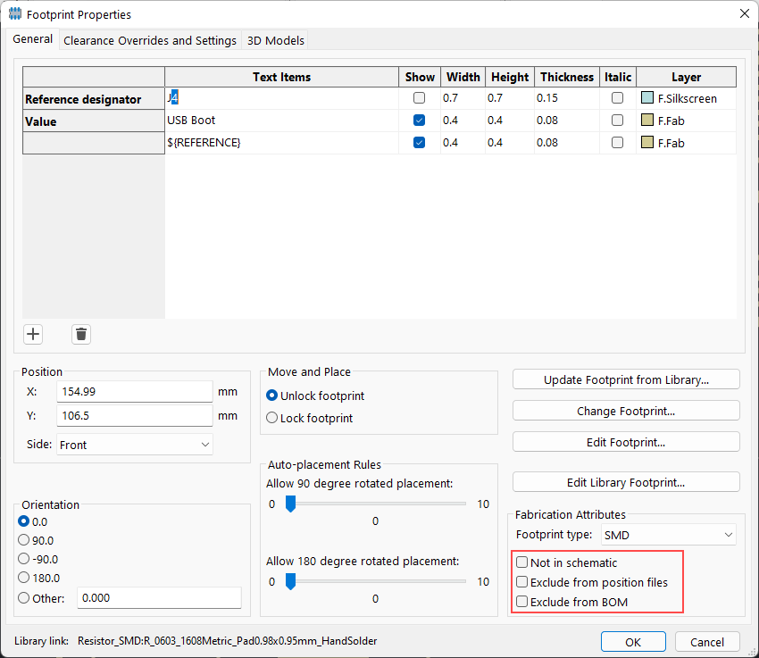Viewport: 759px width, 658px height.
Task: Click the Value row header
Action: pos(94,121)
